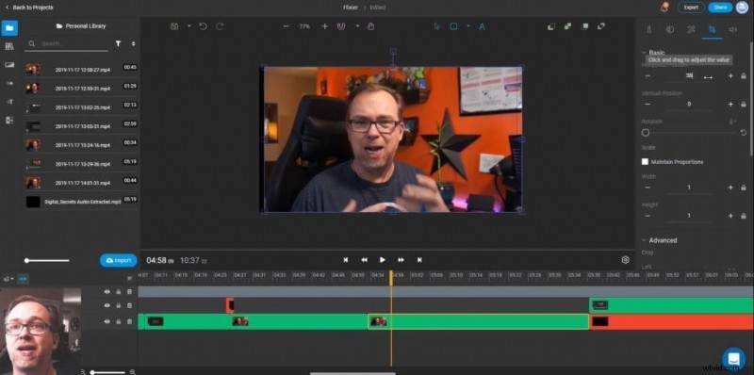Image resolution: width=754 pixels, height=375 pixels.
Task: Open the transform crop tab
Action: 712,29
